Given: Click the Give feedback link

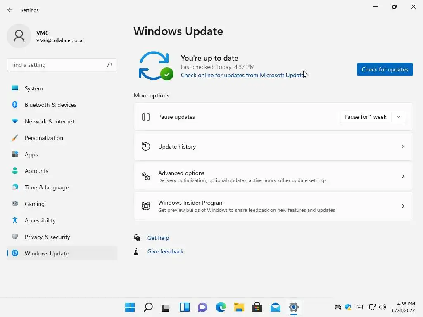Looking at the screenshot, I should [x=165, y=251].
